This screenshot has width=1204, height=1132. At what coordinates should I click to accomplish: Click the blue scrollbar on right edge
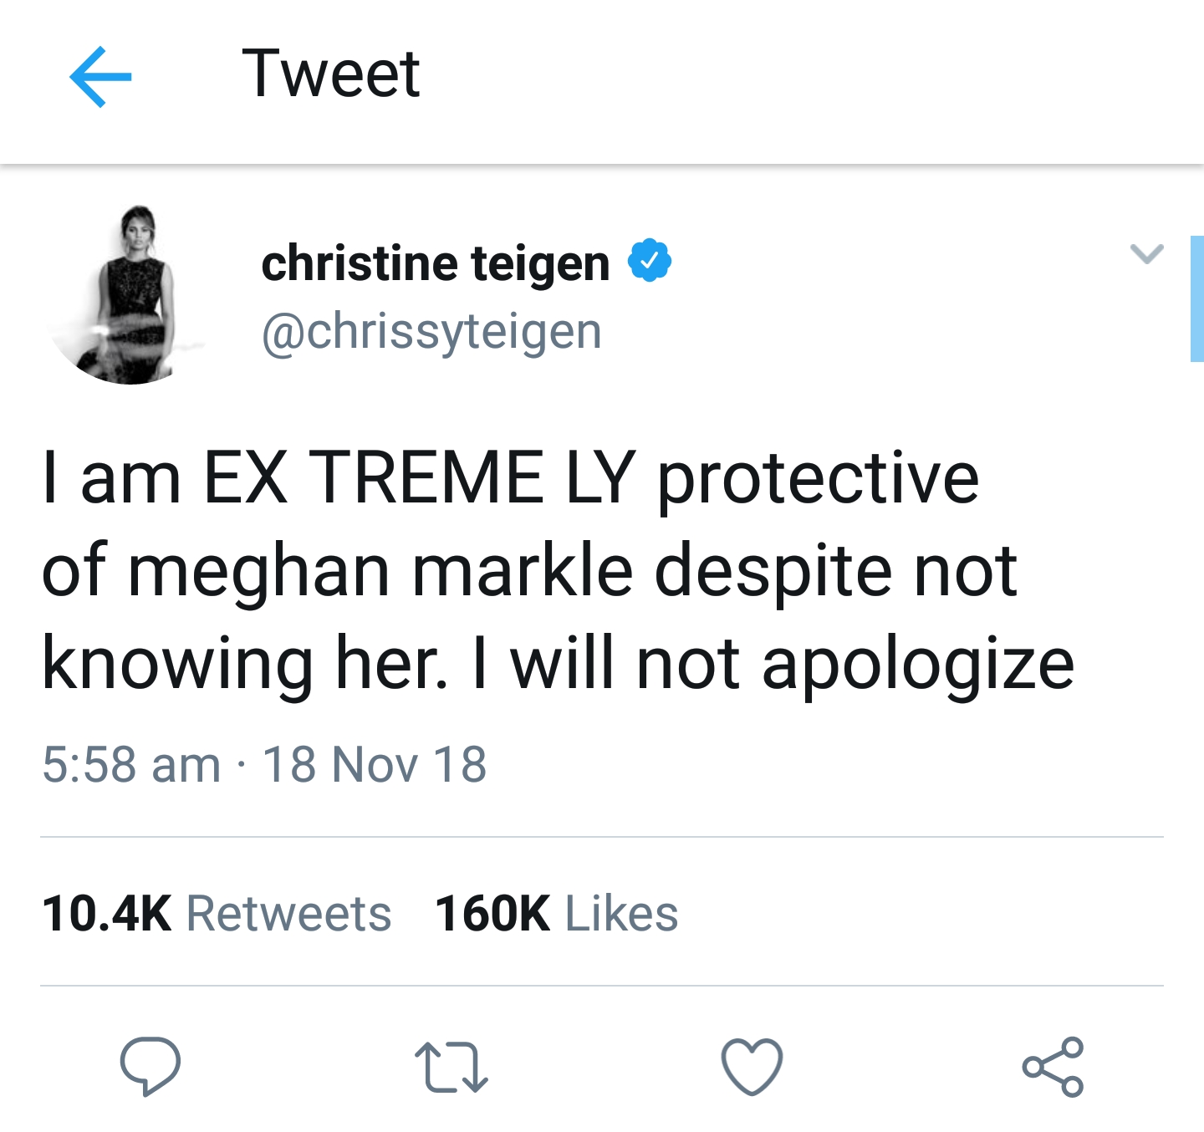pos(1196,299)
